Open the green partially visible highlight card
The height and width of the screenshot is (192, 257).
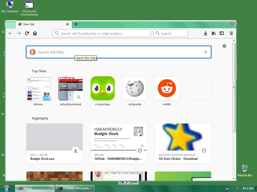tap(183, 176)
